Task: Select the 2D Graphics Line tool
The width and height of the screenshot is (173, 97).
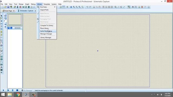Action: (1, 54)
